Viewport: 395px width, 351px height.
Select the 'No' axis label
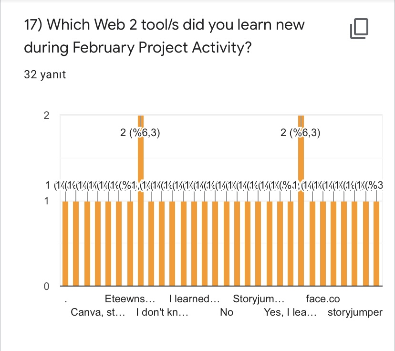coord(227,313)
